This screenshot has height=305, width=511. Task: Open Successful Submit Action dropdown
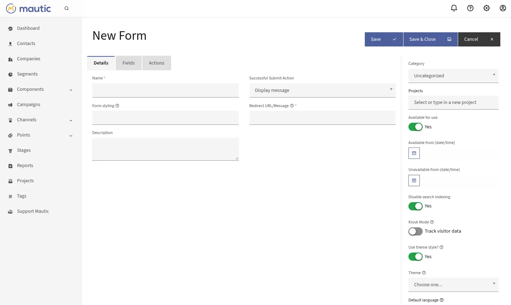tap(322, 90)
